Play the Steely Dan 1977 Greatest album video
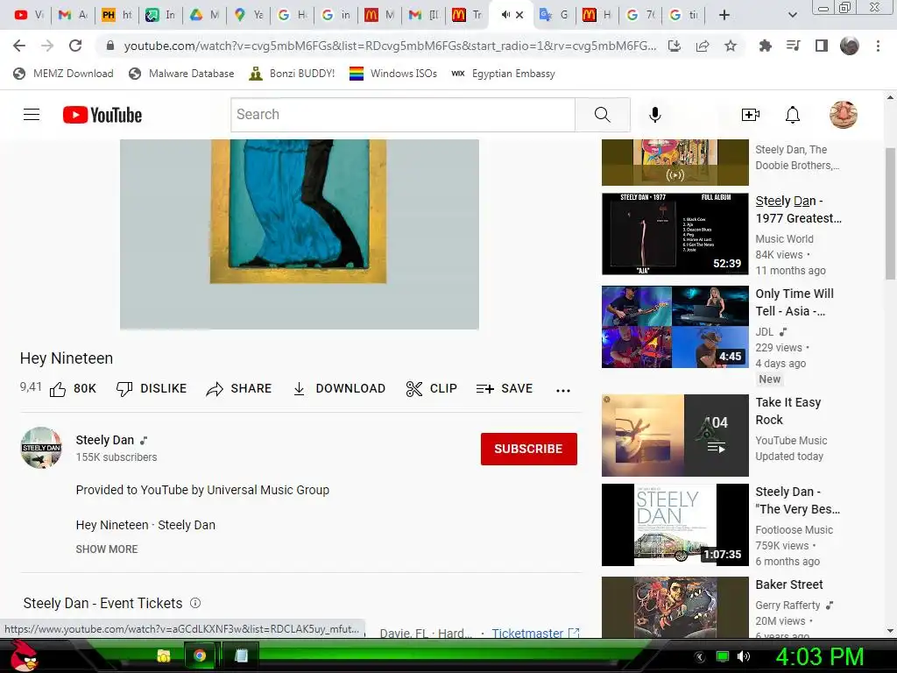The width and height of the screenshot is (897, 673). click(675, 233)
